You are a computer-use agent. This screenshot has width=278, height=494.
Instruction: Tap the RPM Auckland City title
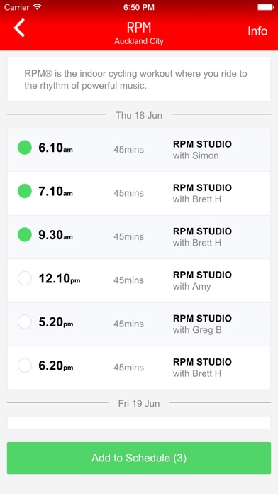(139, 33)
